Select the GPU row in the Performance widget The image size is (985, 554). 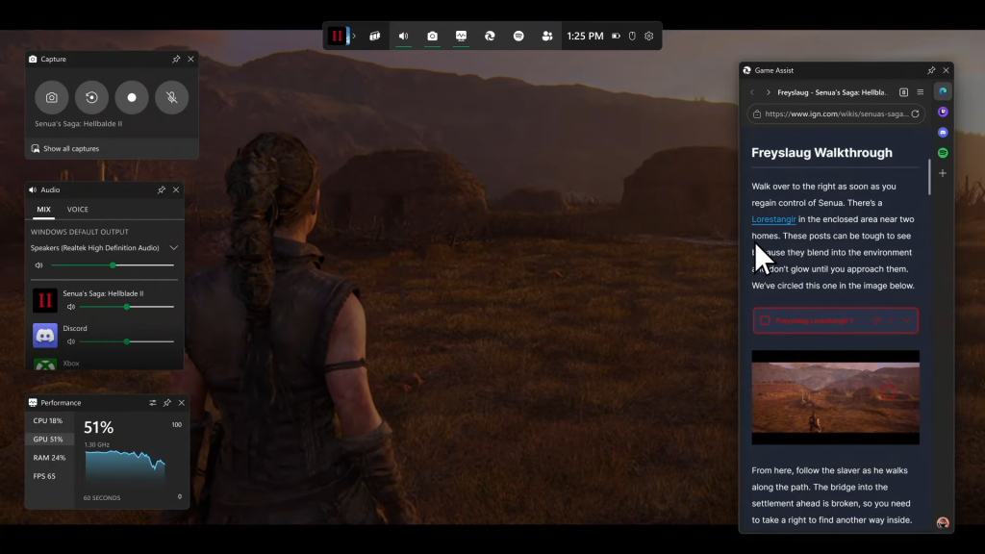click(48, 439)
